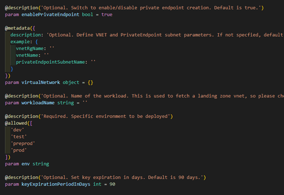Click the virtualNetwork parameter name

click(40, 82)
